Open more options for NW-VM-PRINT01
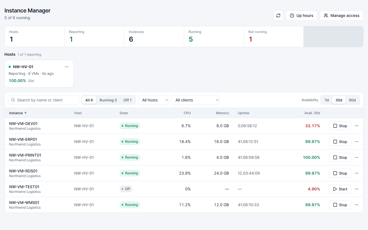 click(357, 157)
